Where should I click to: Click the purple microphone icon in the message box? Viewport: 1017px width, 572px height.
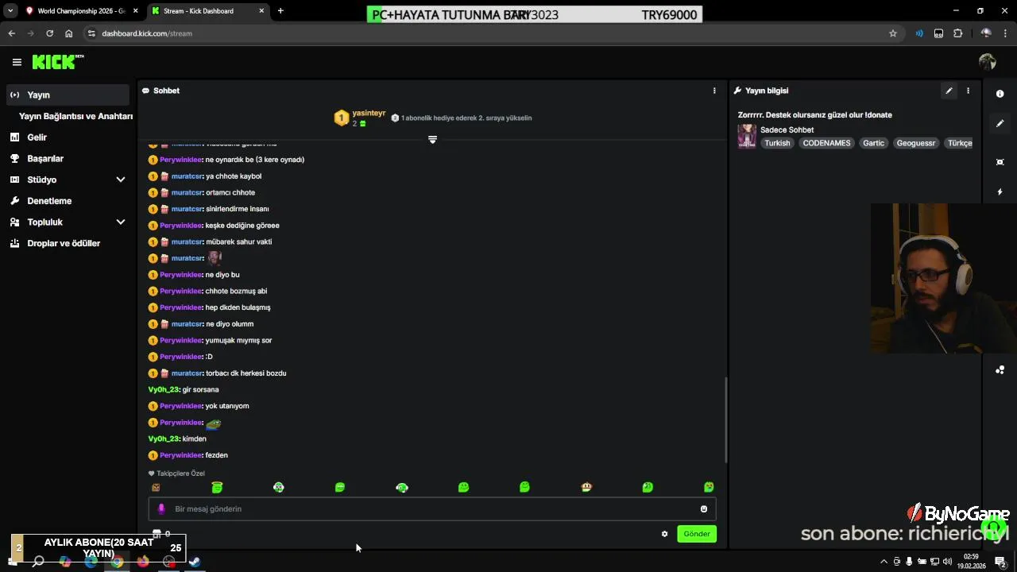pyautogui.click(x=161, y=509)
